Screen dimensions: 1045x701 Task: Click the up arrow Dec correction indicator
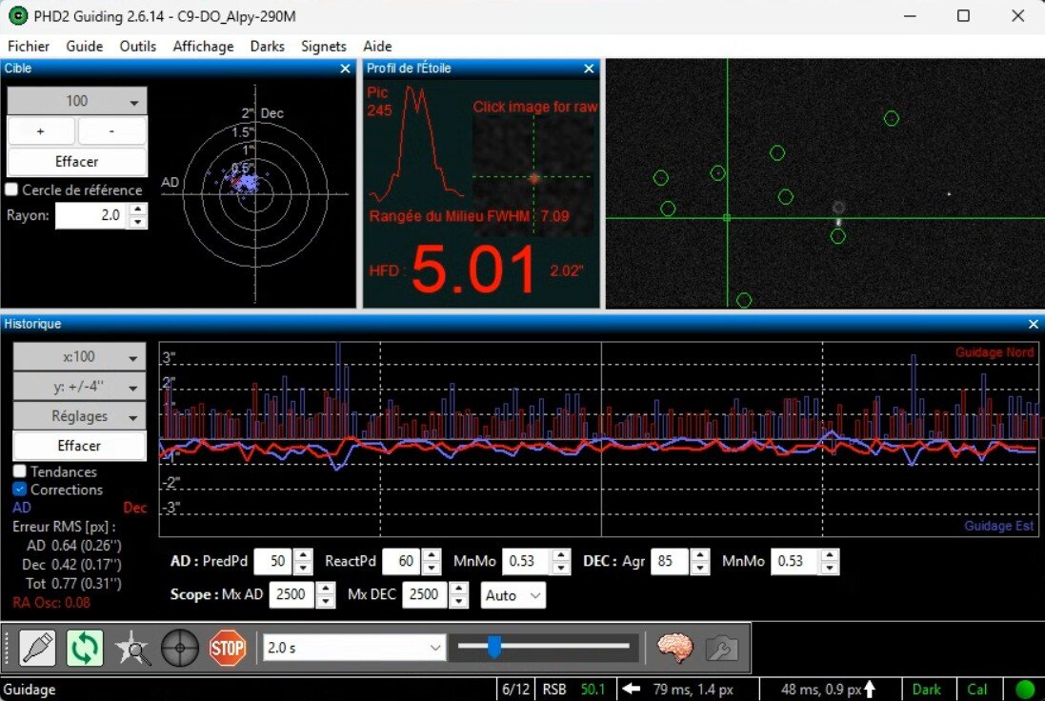[870, 689]
